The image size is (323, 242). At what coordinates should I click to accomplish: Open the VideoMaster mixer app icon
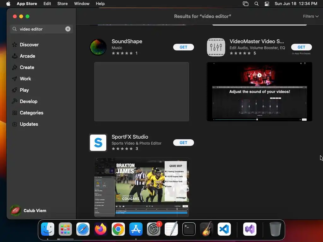pos(216,47)
